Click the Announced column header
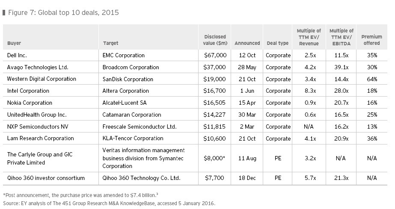The image size is (395, 209). click(247, 43)
